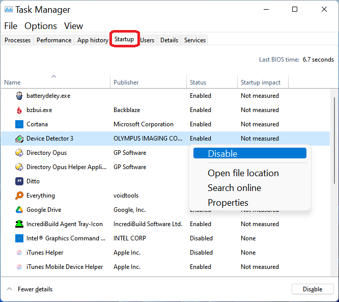
Task: Select the Startup tab
Action: pos(124,39)
